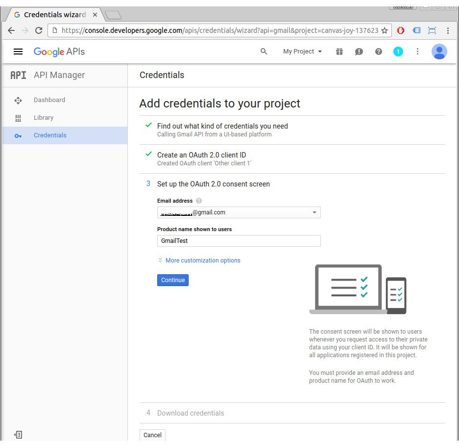
Task: Open the gift box icon in header
Action: pos(339,52)
